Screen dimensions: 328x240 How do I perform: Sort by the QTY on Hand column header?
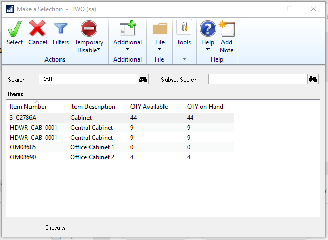(x=209, y=107)
